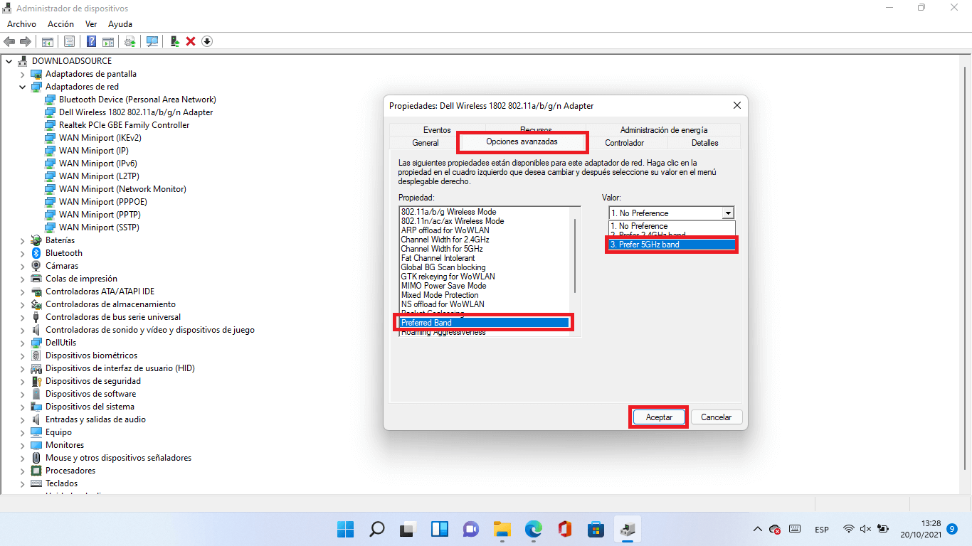Select the Opciones avanzadas tab
This screenshot has height=546, width=972.
point(522,141)
